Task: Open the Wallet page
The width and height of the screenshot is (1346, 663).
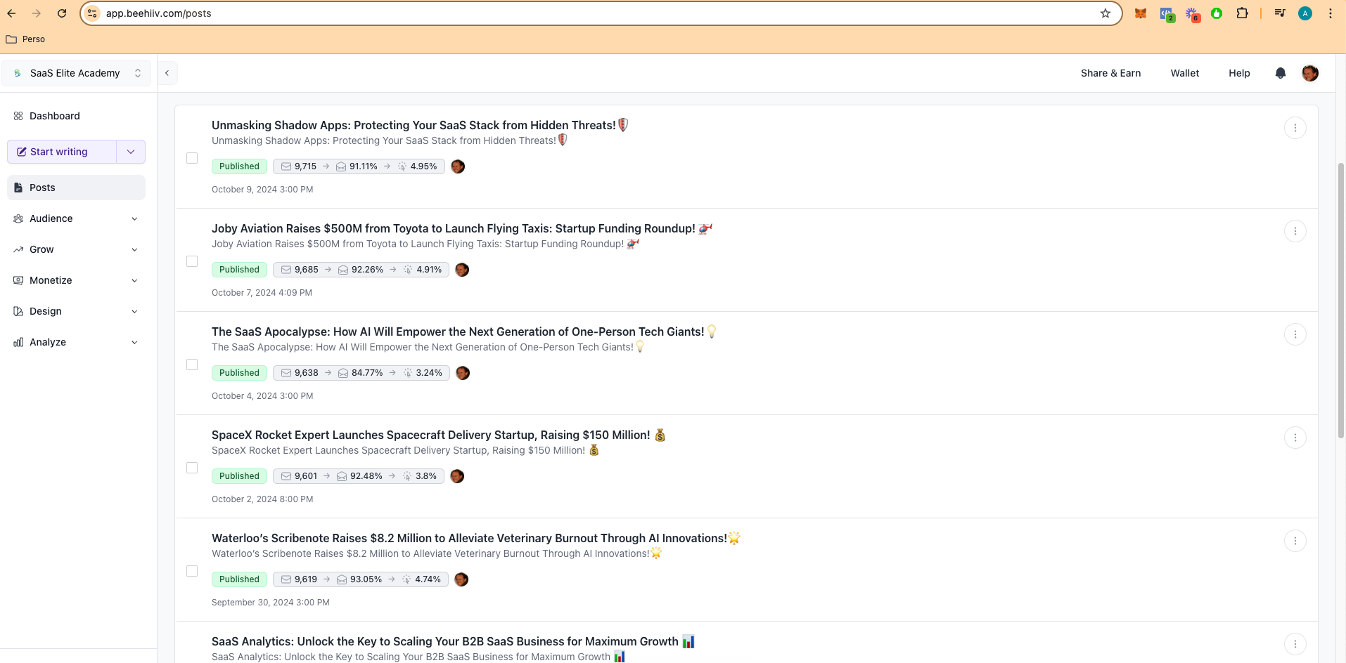Action: pos(1185,73)
